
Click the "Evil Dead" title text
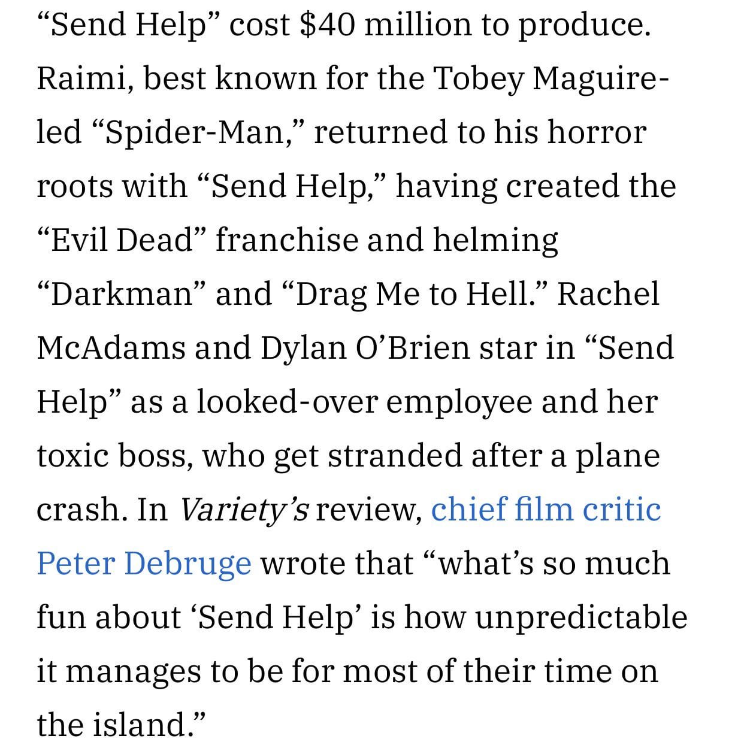(122, 240)
